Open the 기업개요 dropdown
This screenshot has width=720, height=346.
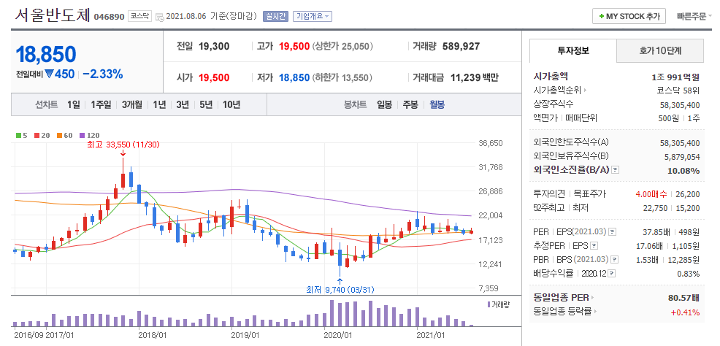click(x=313, y=17)
